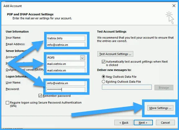Open the Account Type combo box showing POP3
This screenshot has height=130, width=179.
[x=66, y=58]
